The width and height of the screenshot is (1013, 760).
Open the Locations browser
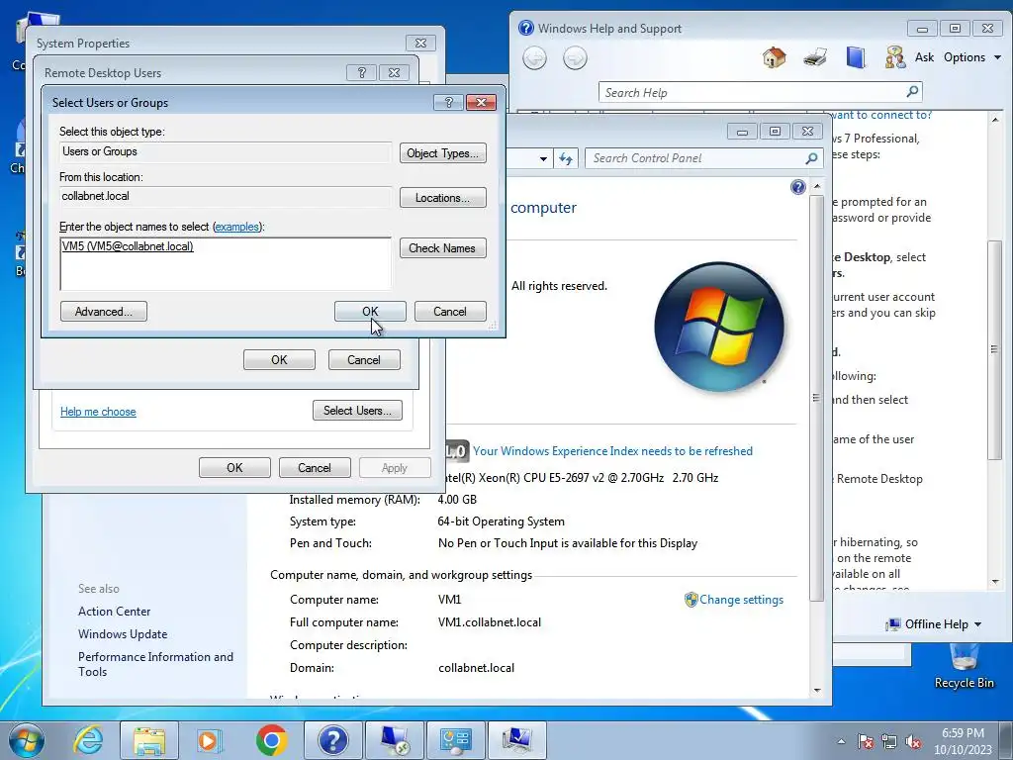point(442,198)
